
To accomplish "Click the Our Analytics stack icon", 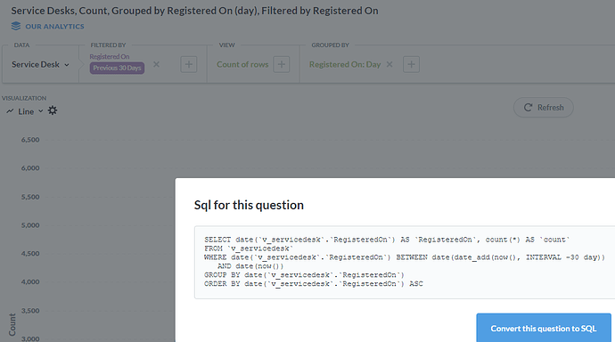I will [x=16, y=26].
